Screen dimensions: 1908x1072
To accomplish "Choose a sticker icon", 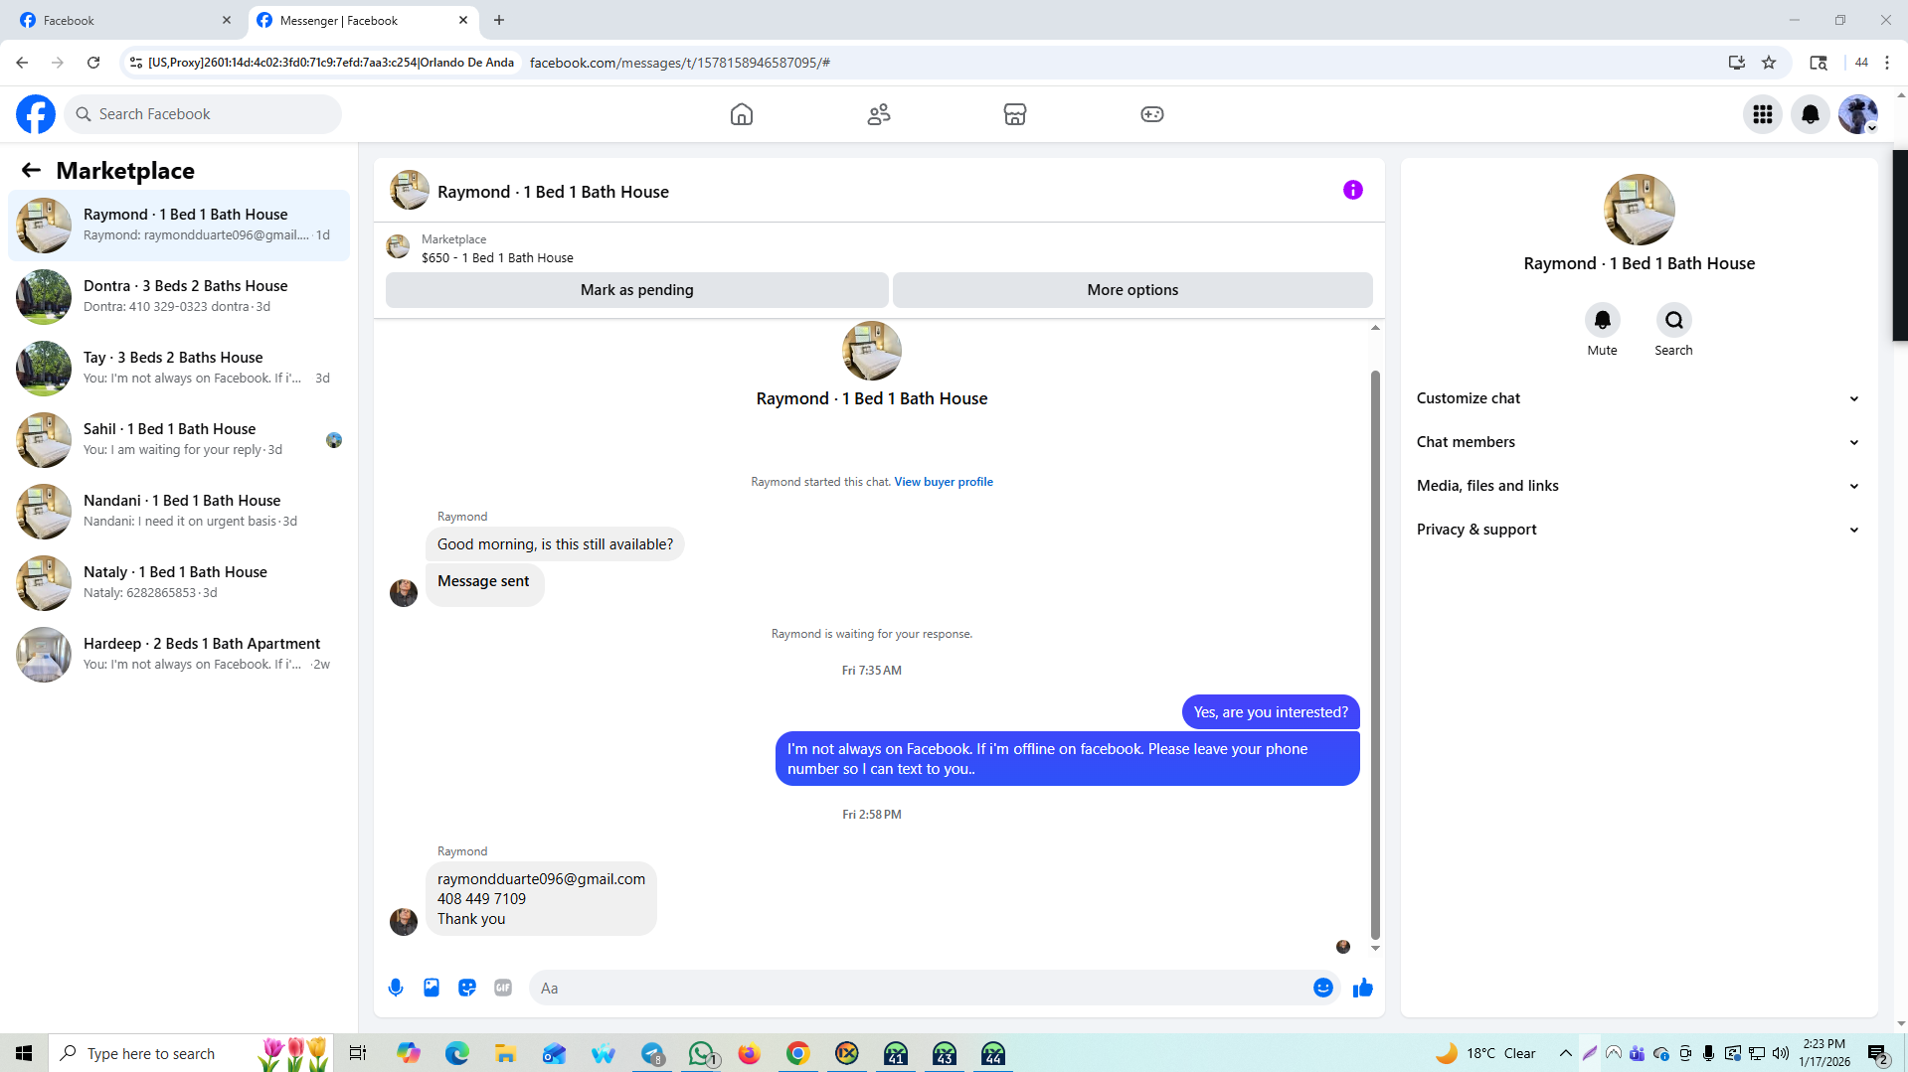I will point(467,988).
